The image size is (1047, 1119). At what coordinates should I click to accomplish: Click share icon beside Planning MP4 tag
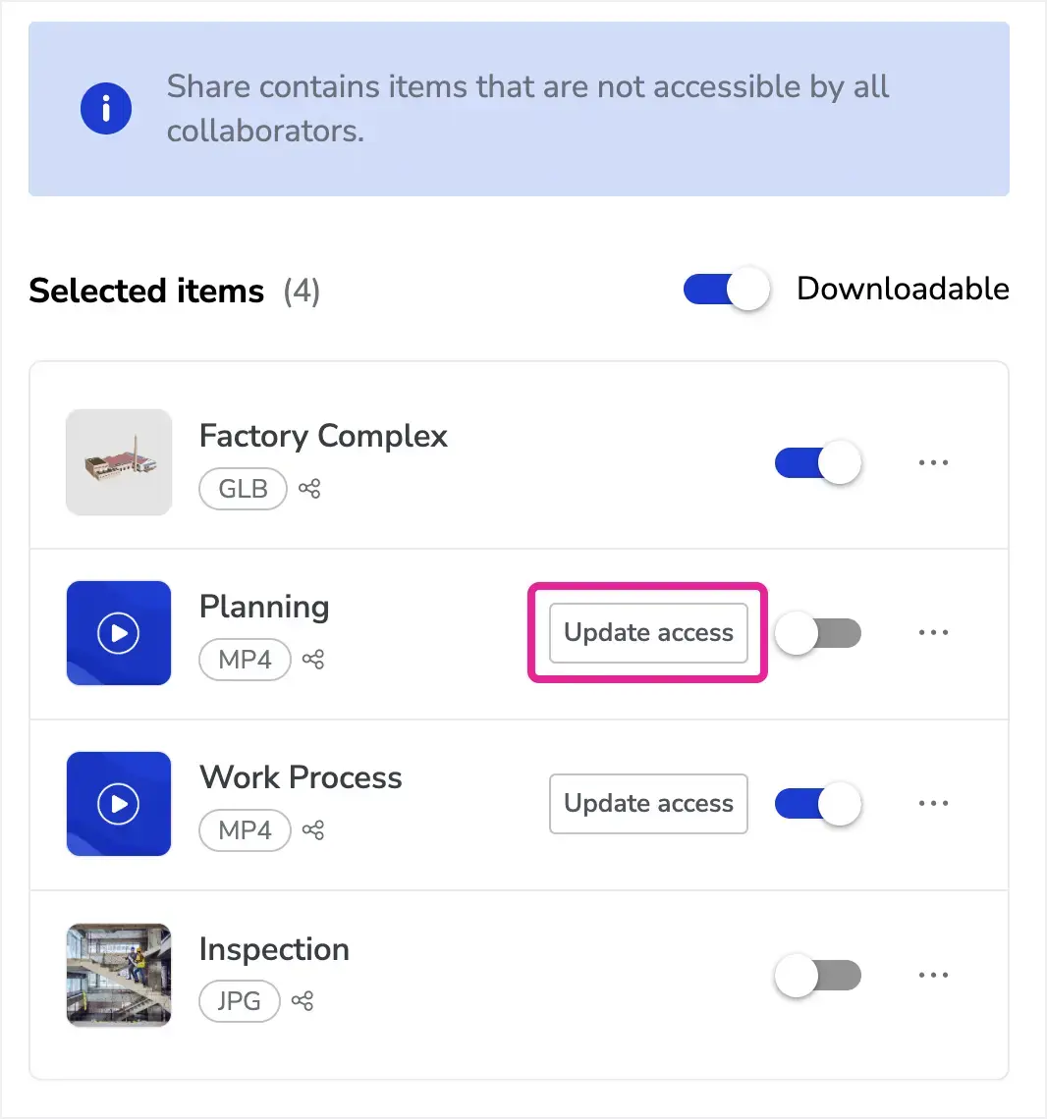point(313,660)
